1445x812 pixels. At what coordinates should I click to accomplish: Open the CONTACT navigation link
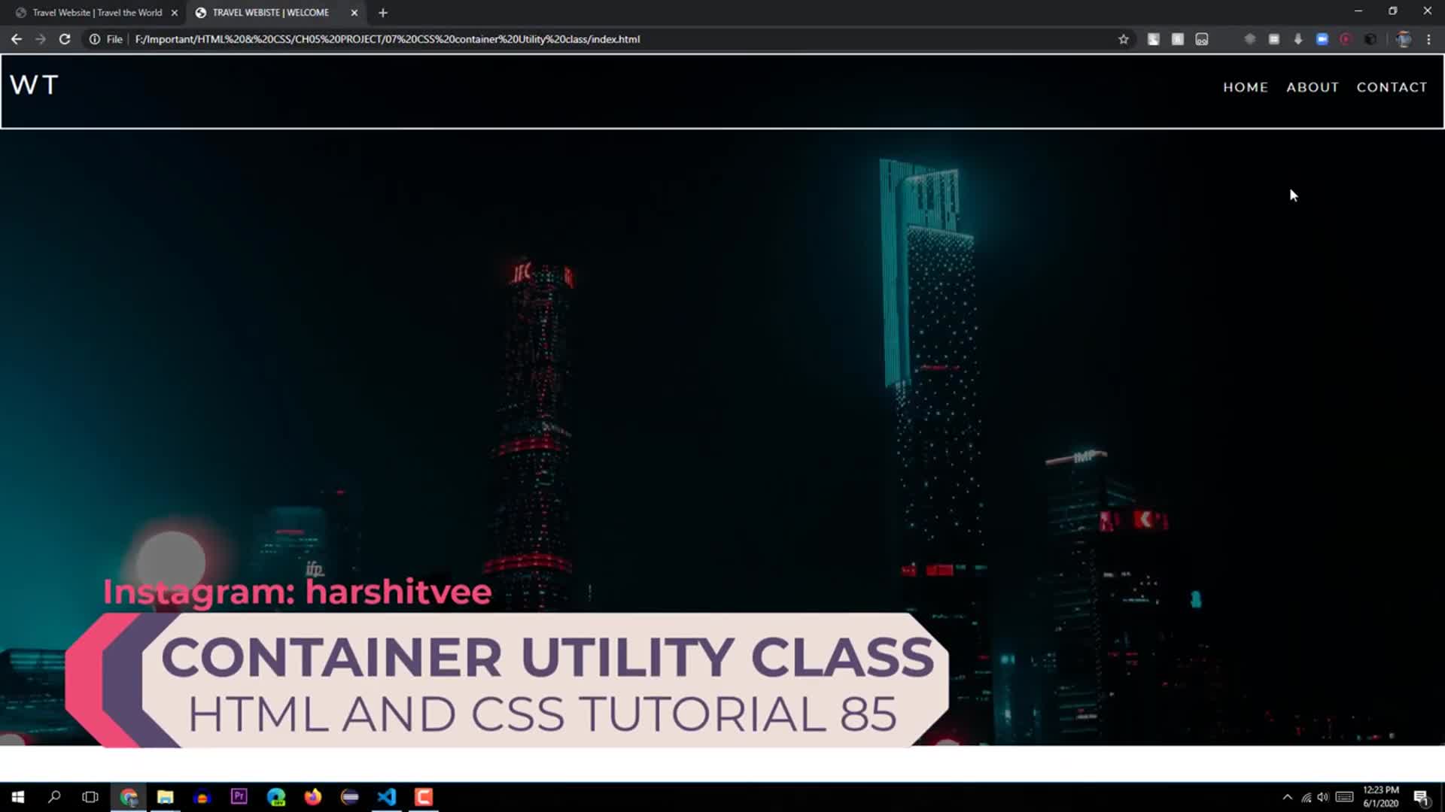click(x=1392, y=87)
